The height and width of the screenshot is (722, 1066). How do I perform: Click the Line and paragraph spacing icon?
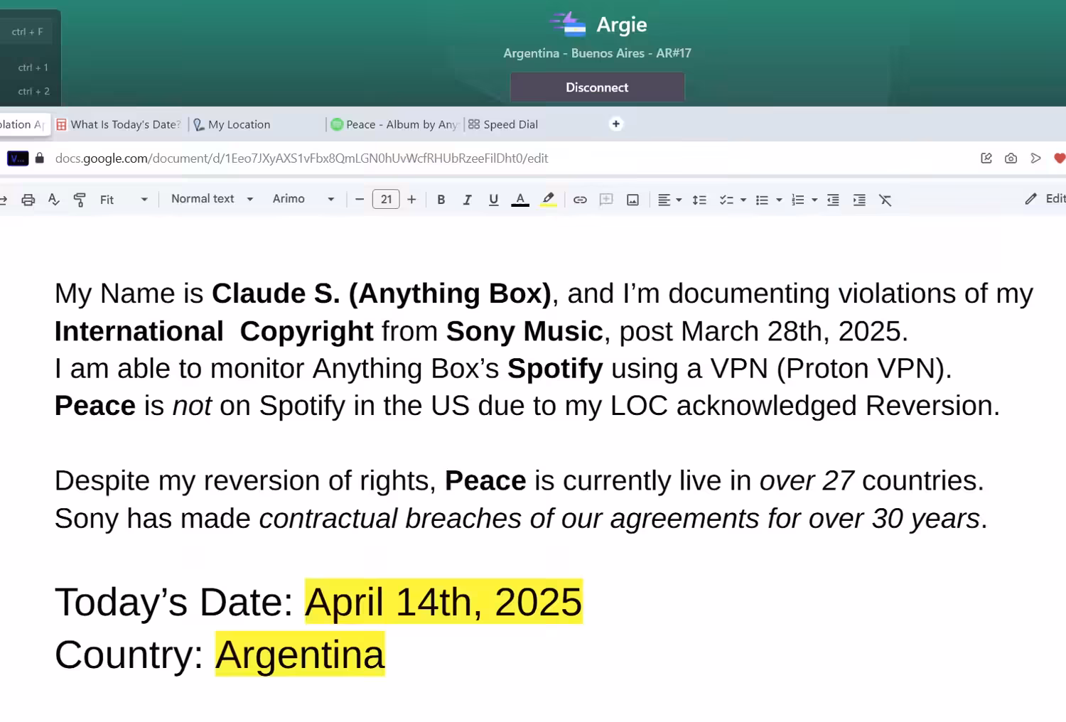click(699, 200)
